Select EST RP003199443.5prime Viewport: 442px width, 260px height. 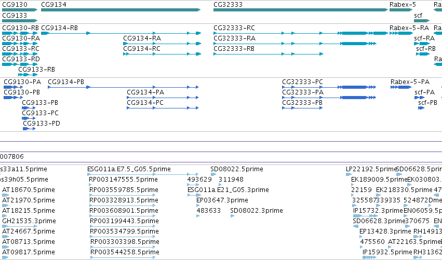(x=124, y=221)
